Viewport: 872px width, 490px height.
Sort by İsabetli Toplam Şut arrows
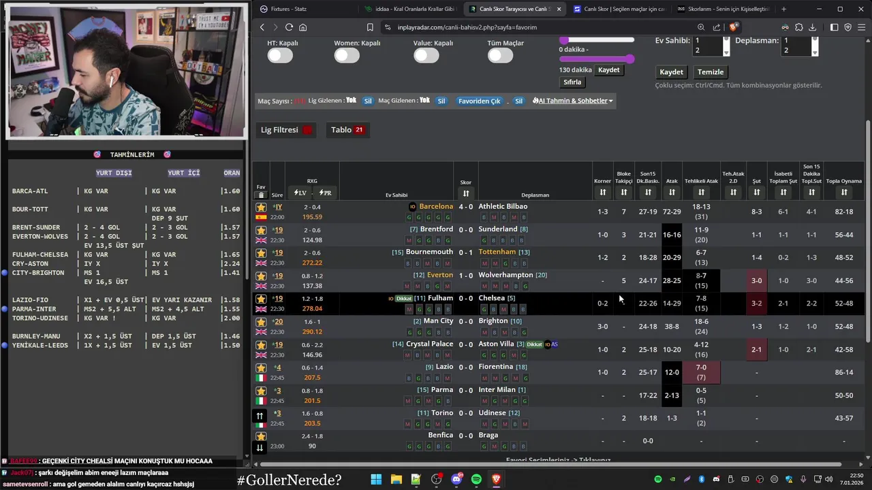(x=783, y=193)
